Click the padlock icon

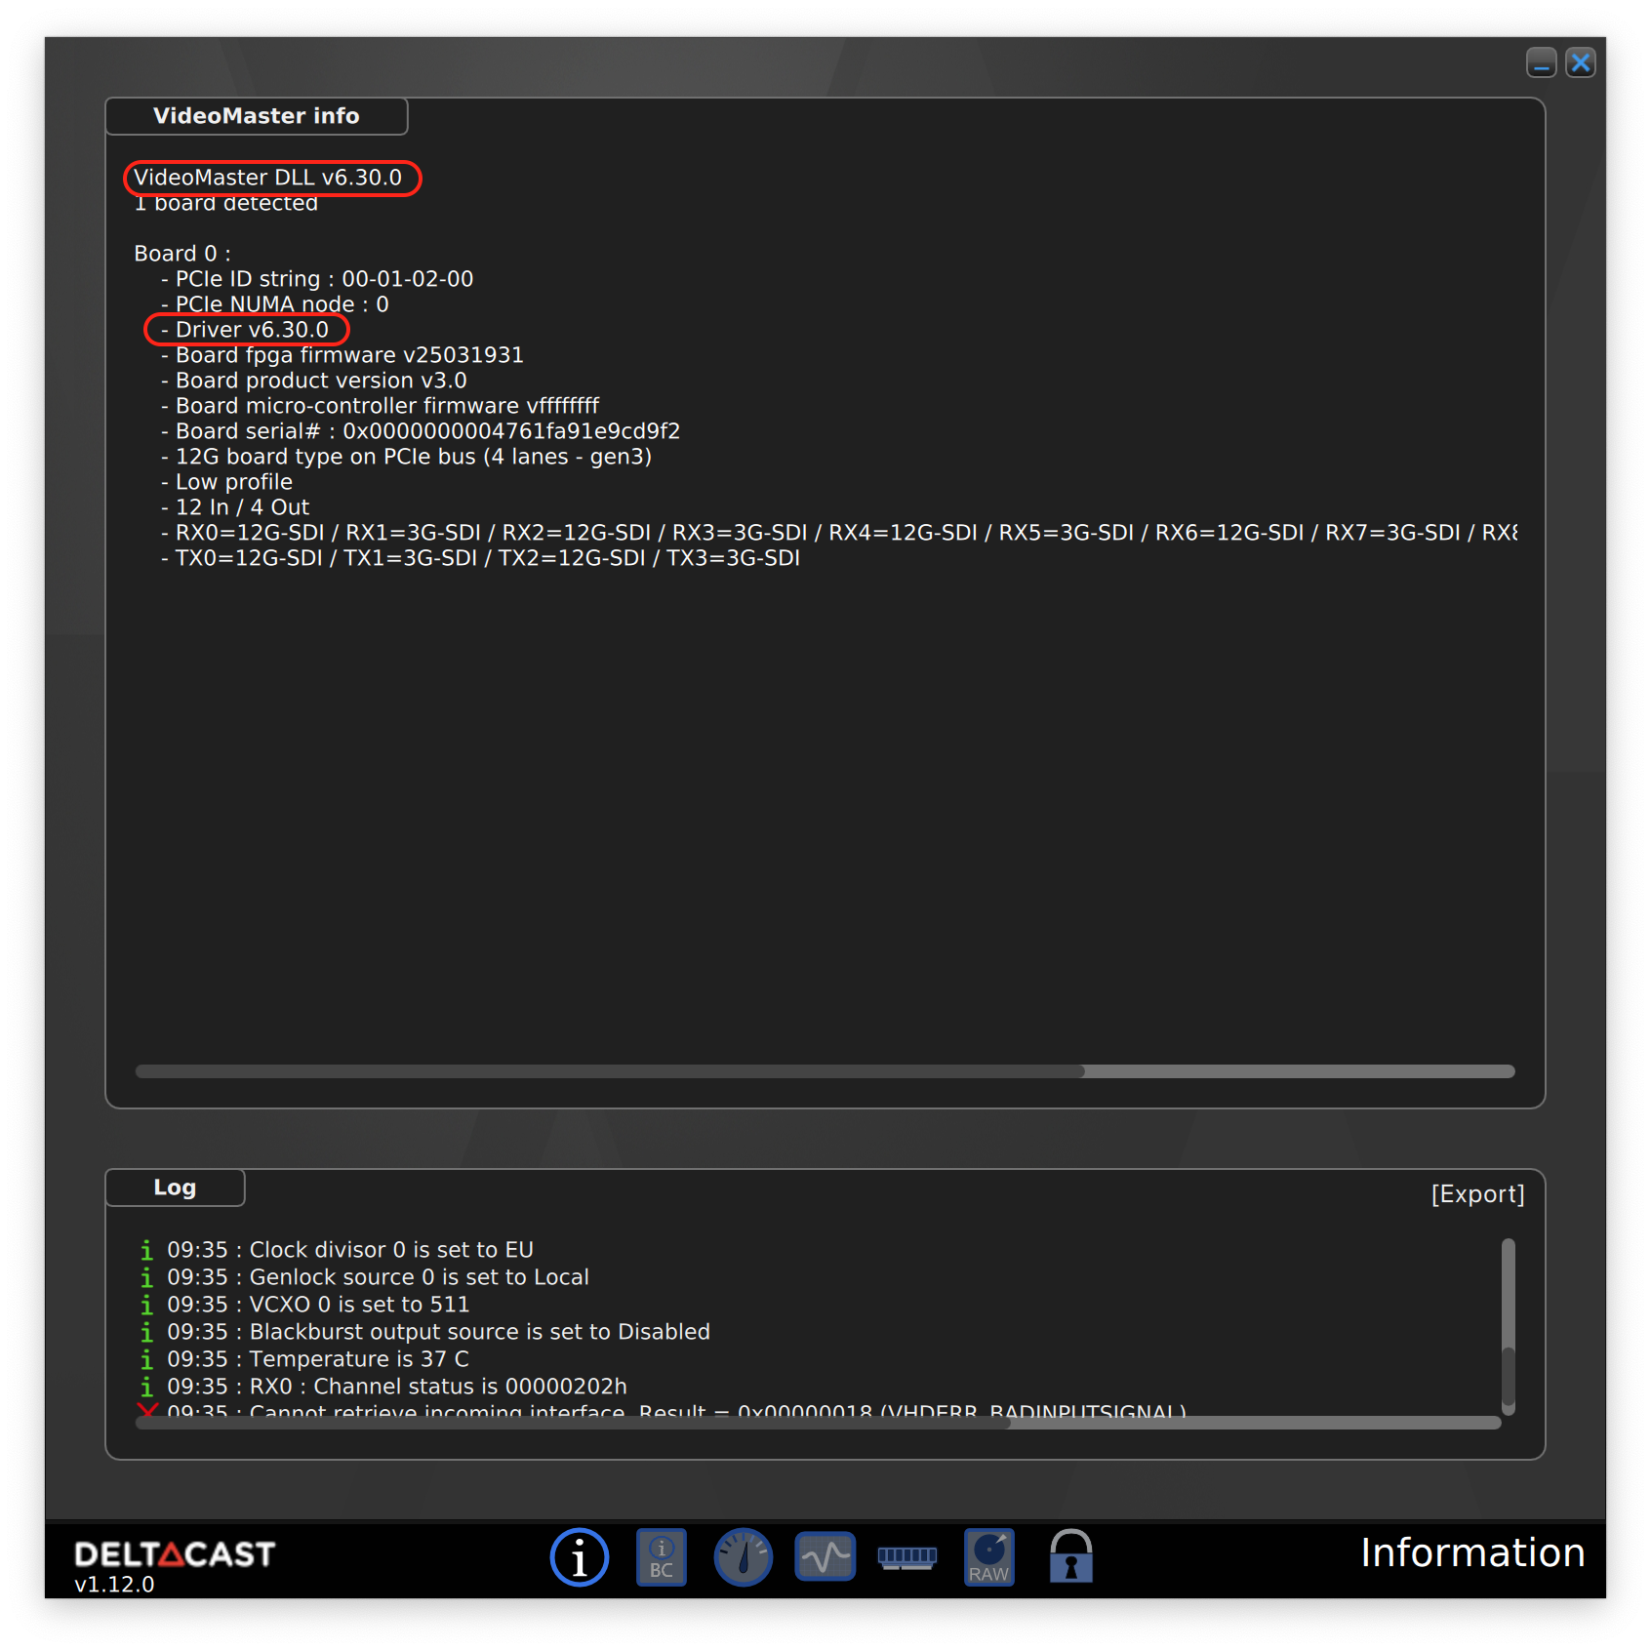click(x=1070, y=1556)
